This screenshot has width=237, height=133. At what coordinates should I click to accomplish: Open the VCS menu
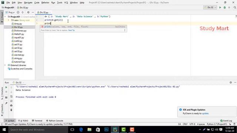pyautogui.click(x=66, y=3)
